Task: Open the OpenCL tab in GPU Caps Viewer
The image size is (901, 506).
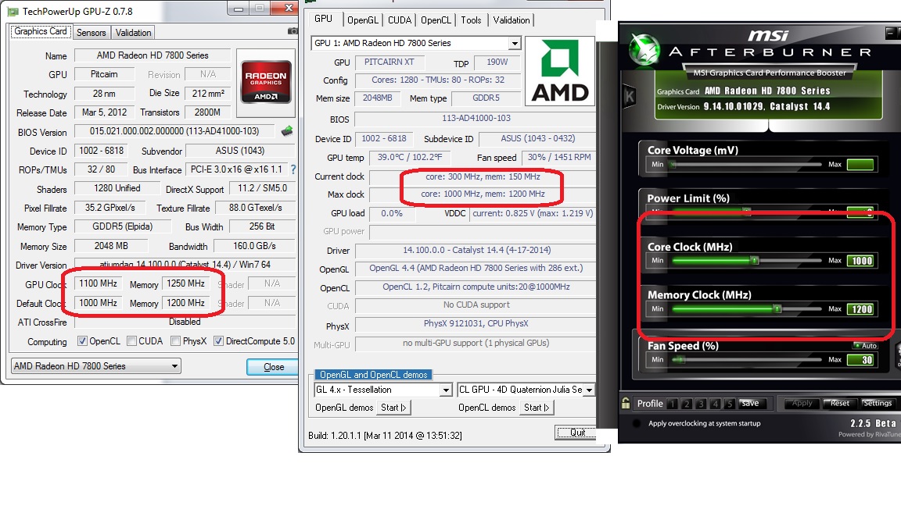Action: (436, 20)
